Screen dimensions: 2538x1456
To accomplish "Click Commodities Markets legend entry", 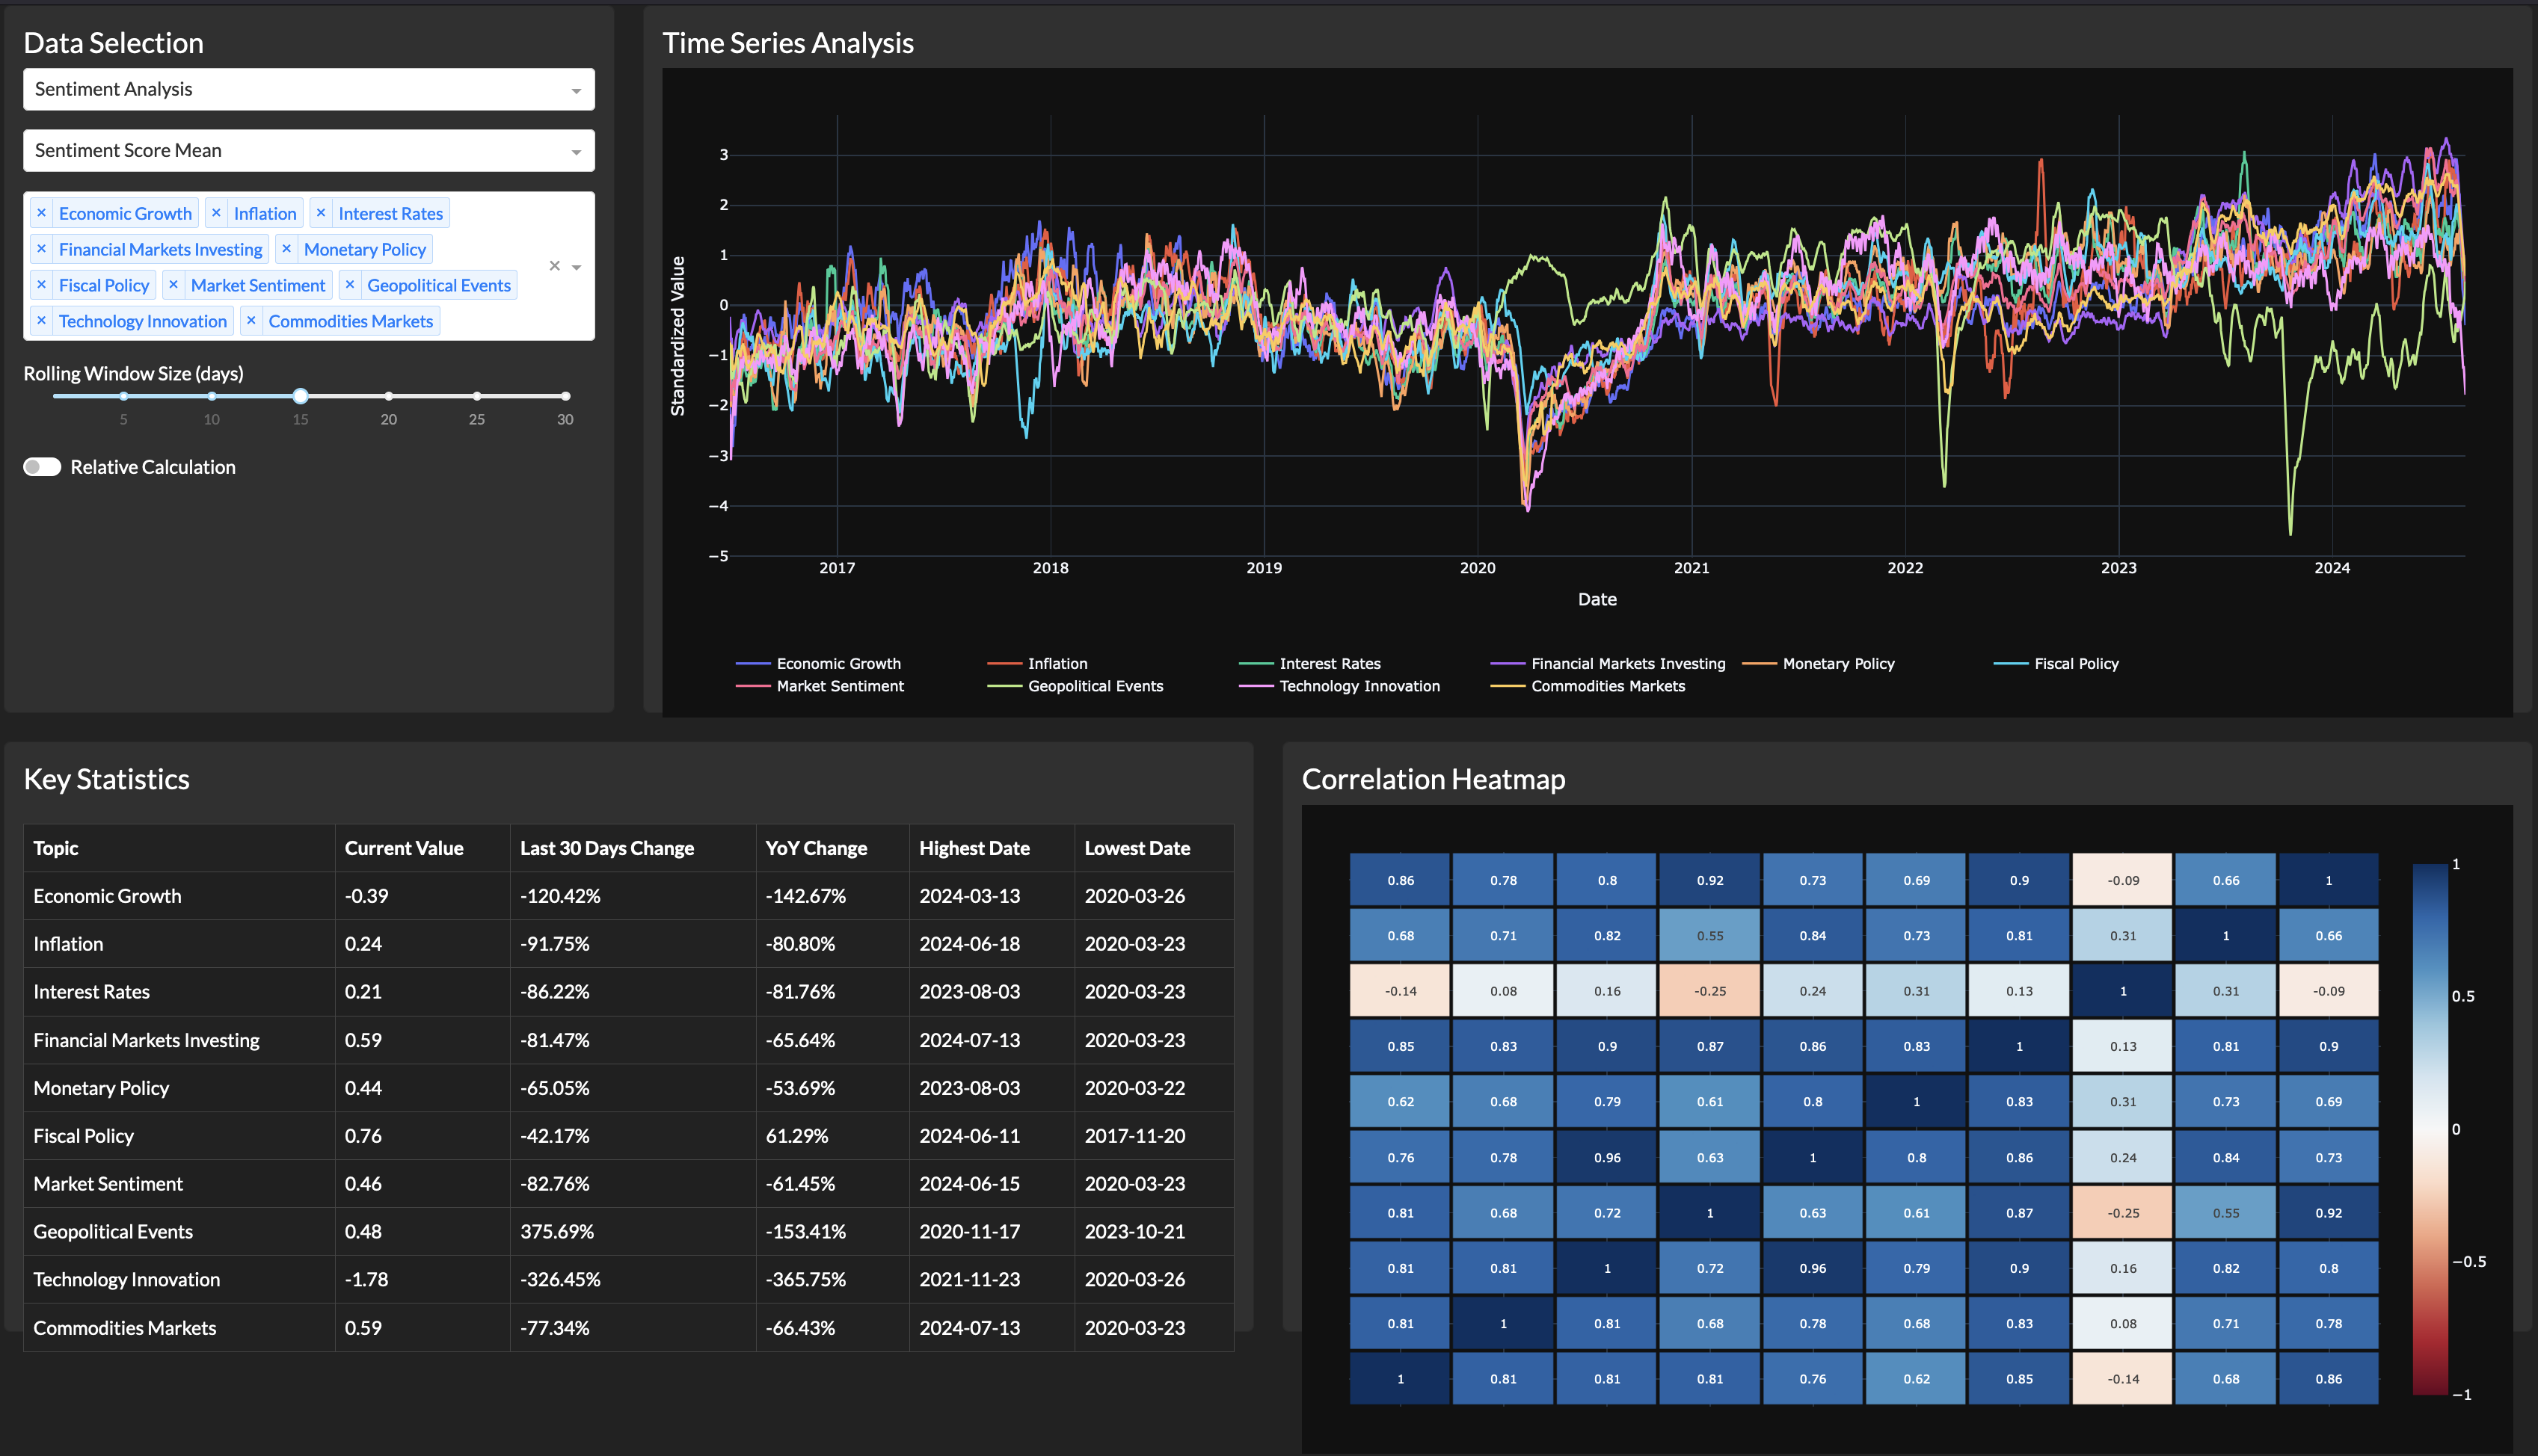I will pyautogui.click(x=1607, y=686).
